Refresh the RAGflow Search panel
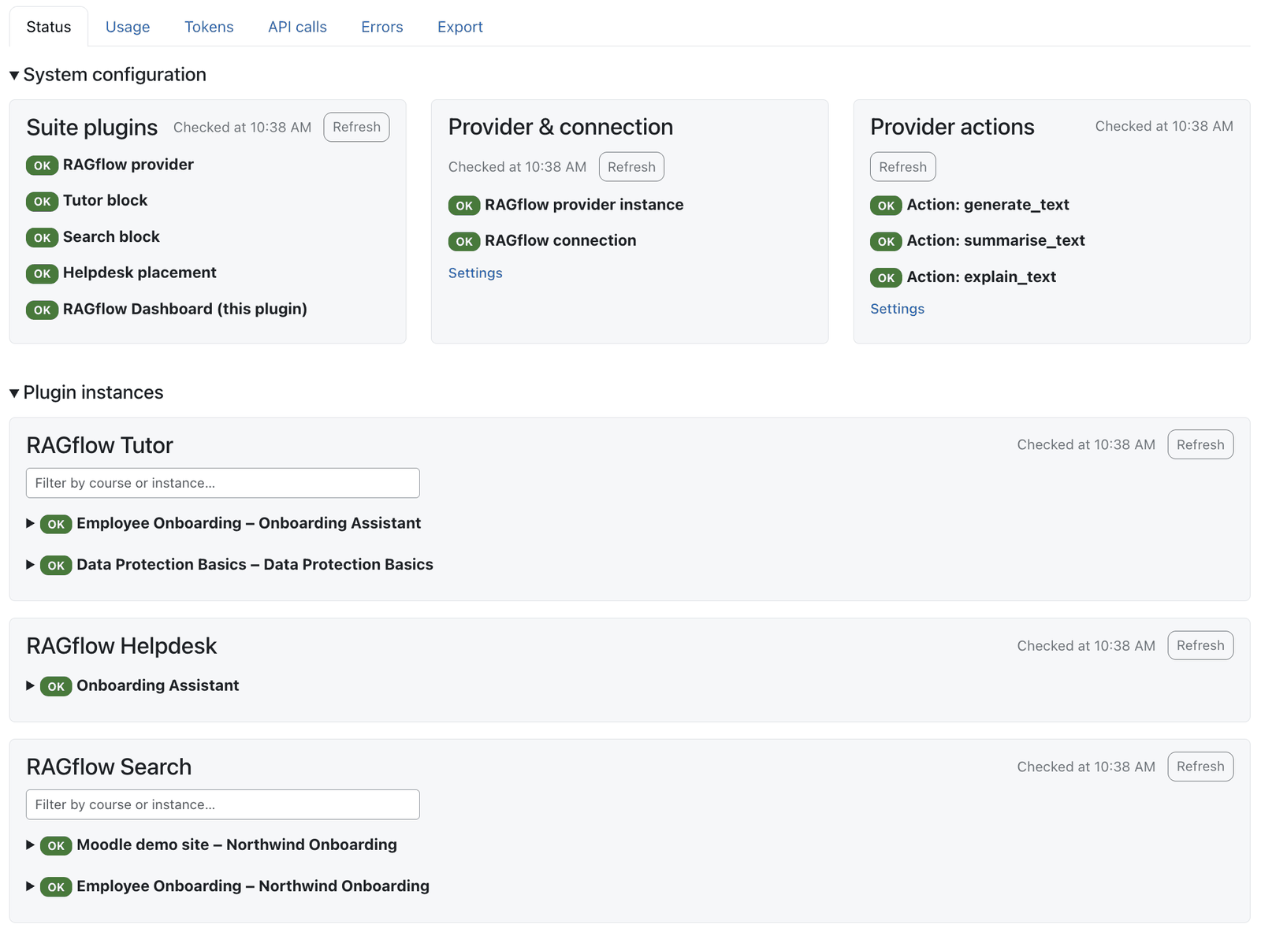Screen dimensions: 1261x932 pyautogui.click(x=1200, y=767)
